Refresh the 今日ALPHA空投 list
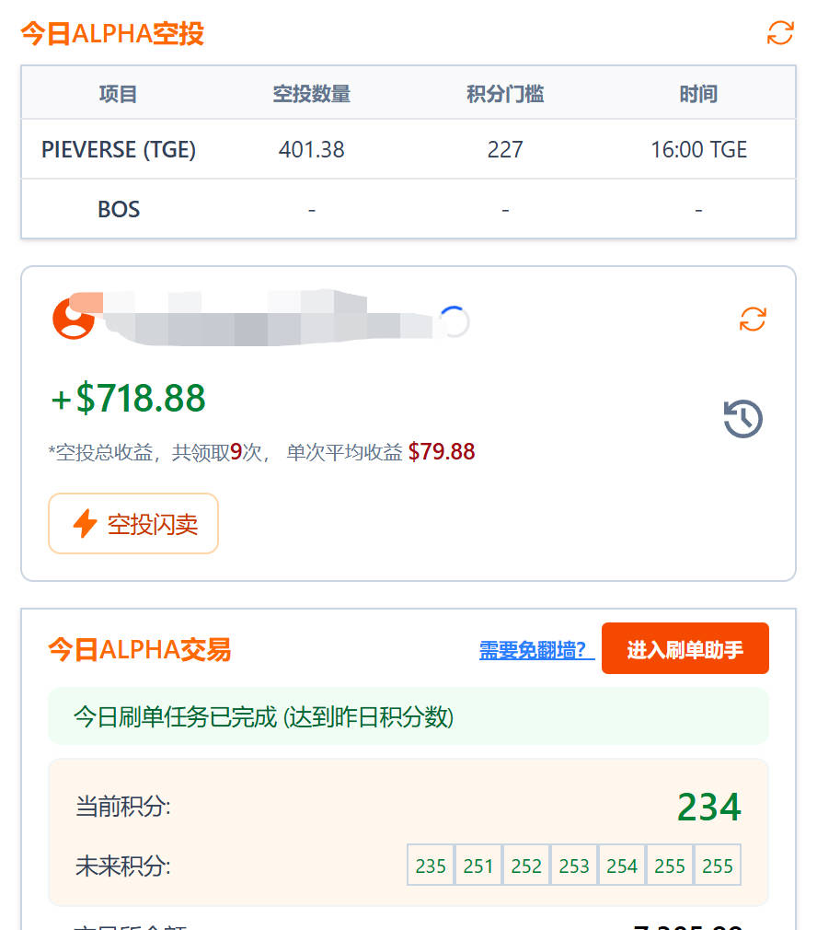The height and width of the screenshot is (930, 817). point(780,33)
